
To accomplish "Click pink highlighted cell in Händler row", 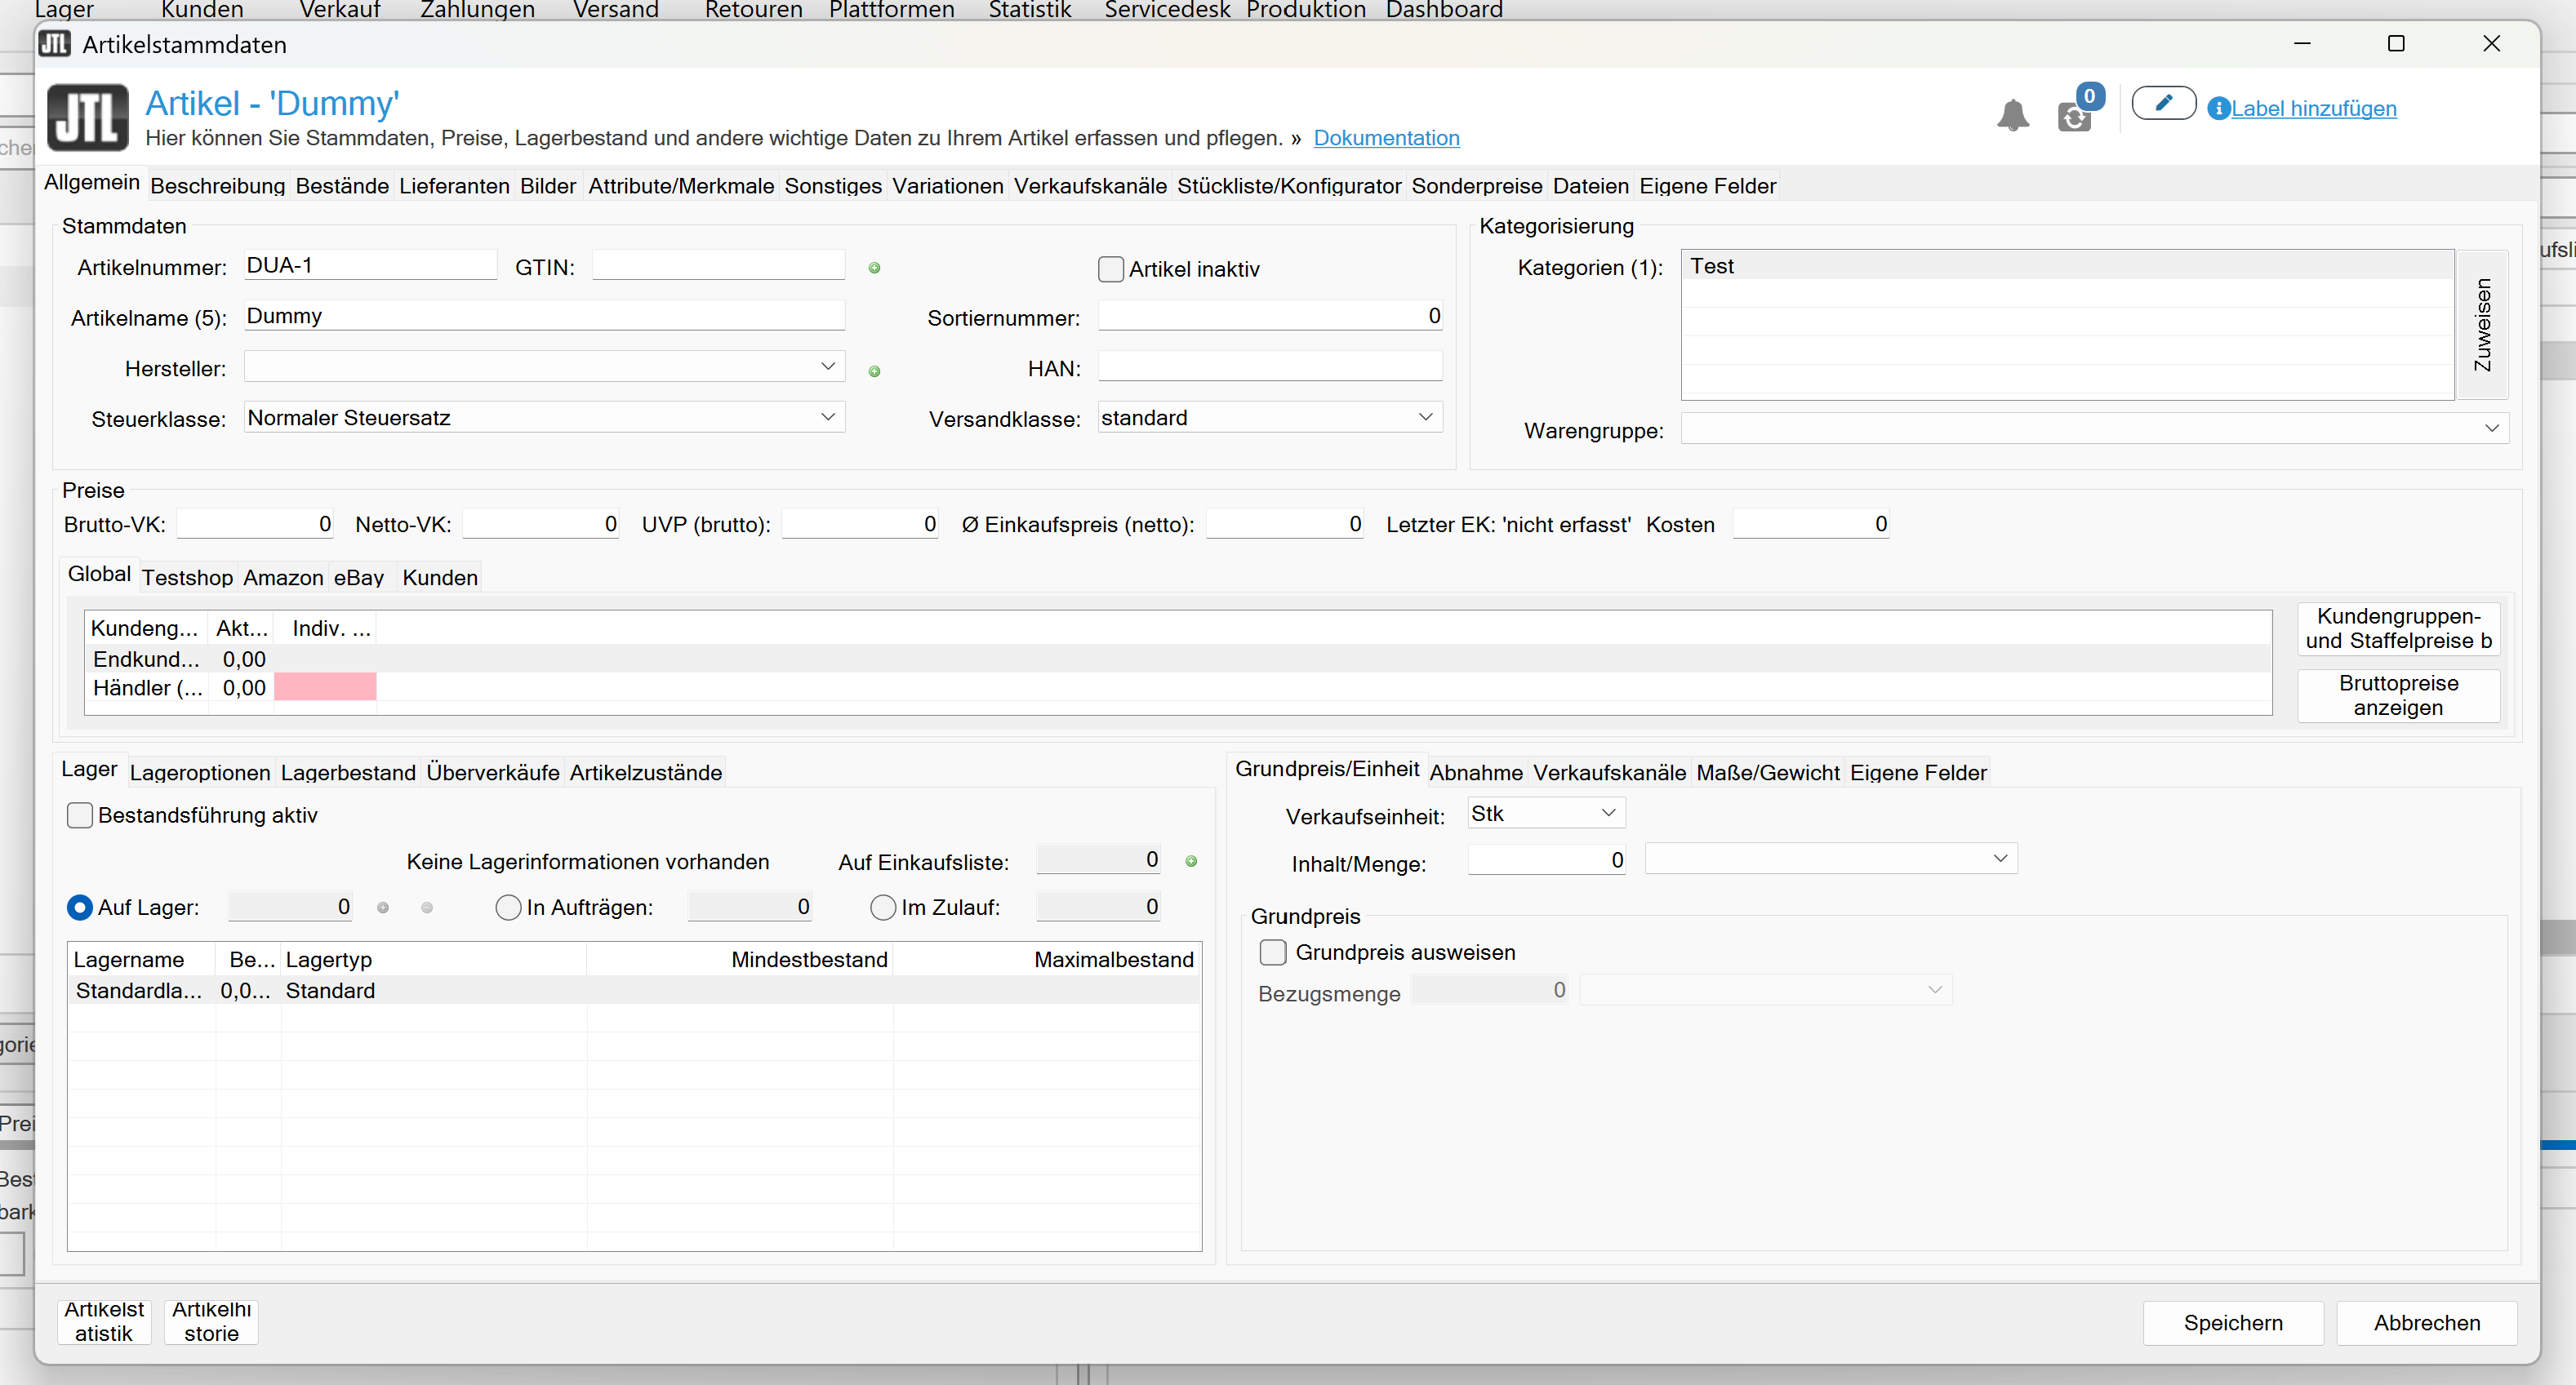I will coord(325,687).
